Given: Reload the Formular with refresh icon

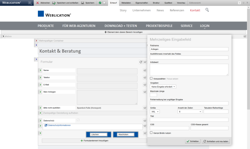Looking at the screenshot, I should 141,62.
